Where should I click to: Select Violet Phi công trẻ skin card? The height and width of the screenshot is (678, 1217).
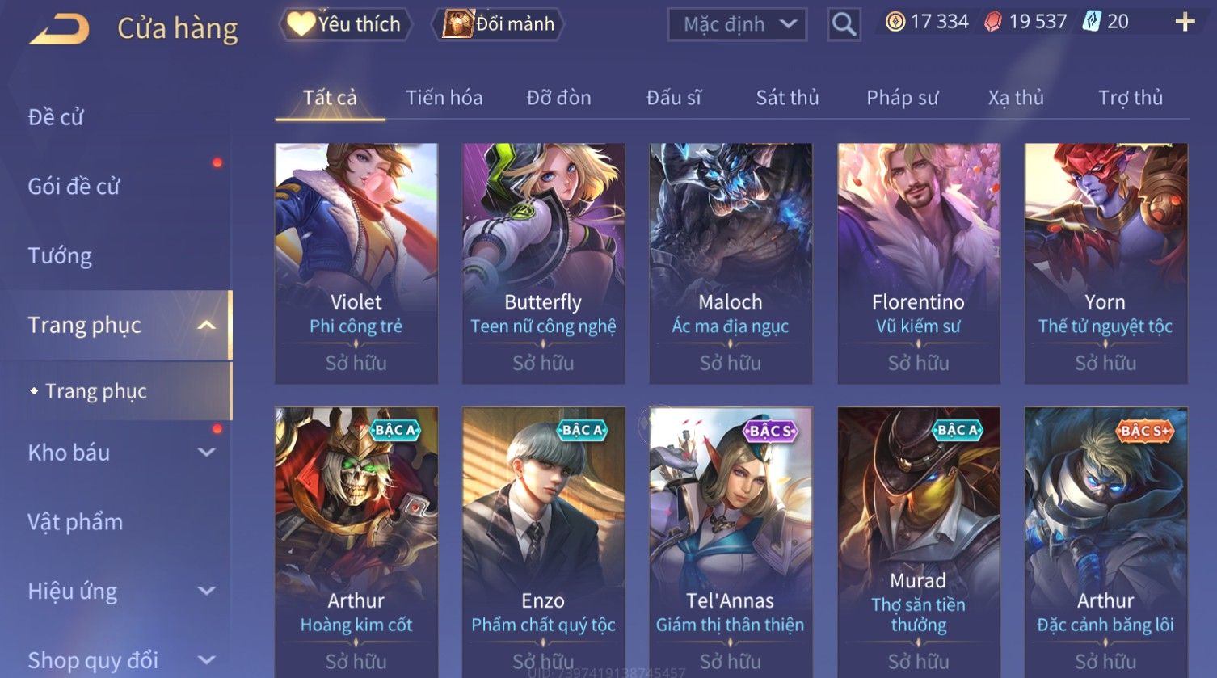356,263
